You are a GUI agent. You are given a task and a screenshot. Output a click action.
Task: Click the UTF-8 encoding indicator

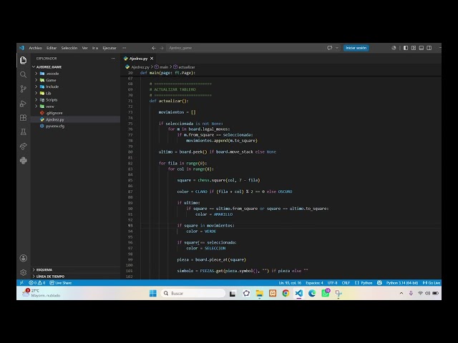(332, 283)
